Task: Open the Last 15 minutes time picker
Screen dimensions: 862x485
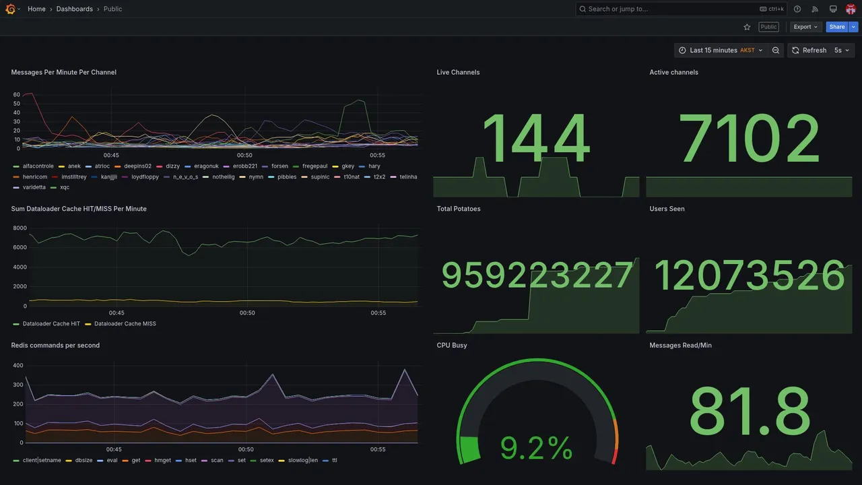Action: [x=721, y=51]
